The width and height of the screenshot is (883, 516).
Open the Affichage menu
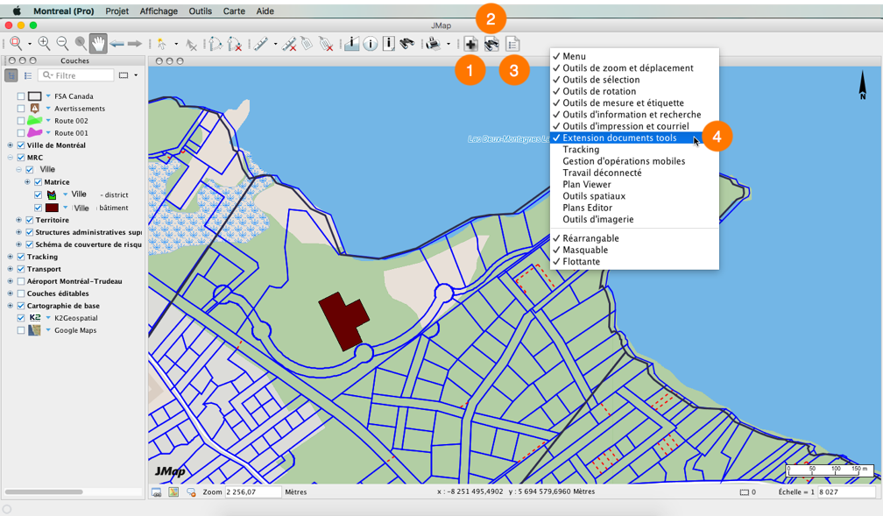tap(159, 11)
